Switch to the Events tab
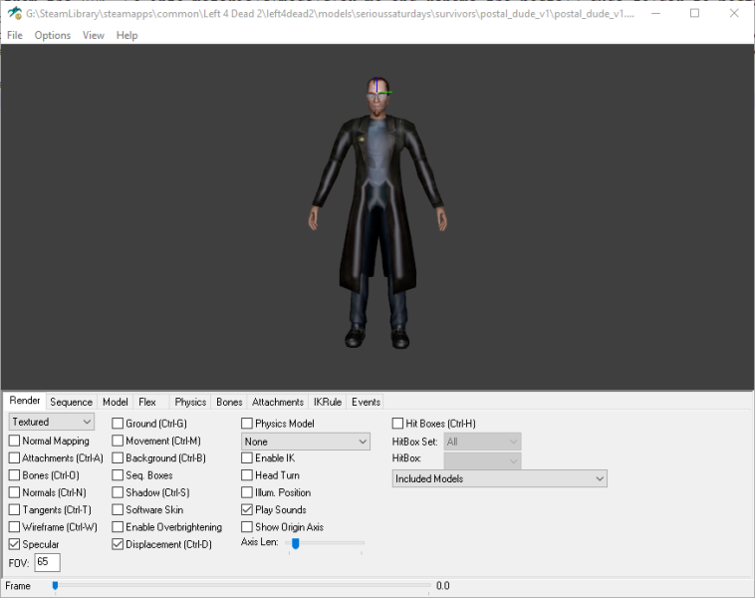This screenshot has height=598, width=755. (366, 402)
